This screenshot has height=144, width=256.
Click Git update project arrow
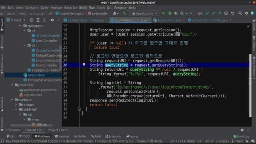click(207, 13)
